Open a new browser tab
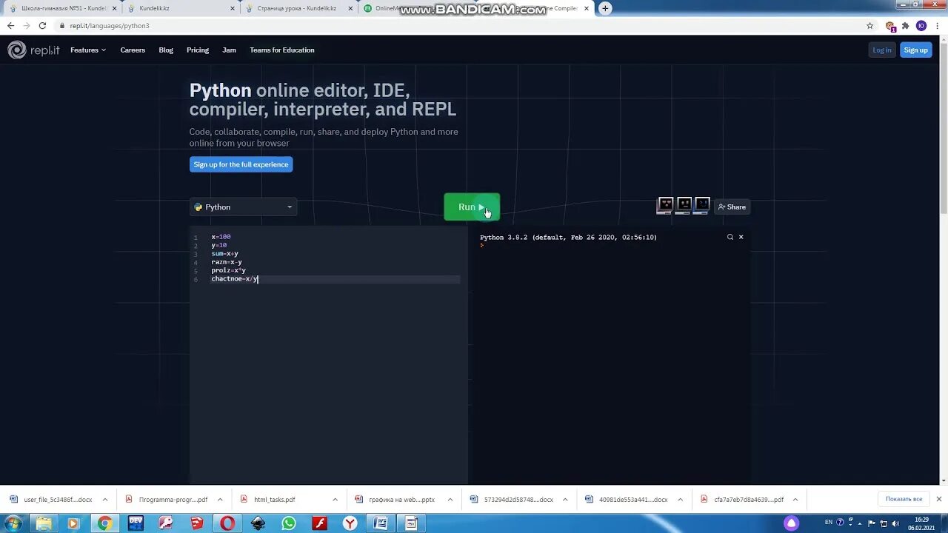 point(605,8)
